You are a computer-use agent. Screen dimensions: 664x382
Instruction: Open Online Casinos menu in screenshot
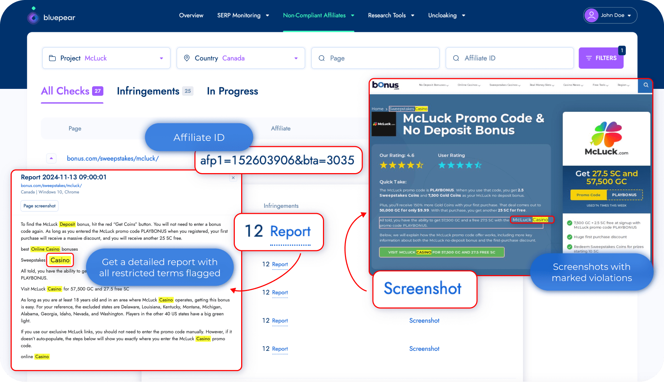pos(469,85)
